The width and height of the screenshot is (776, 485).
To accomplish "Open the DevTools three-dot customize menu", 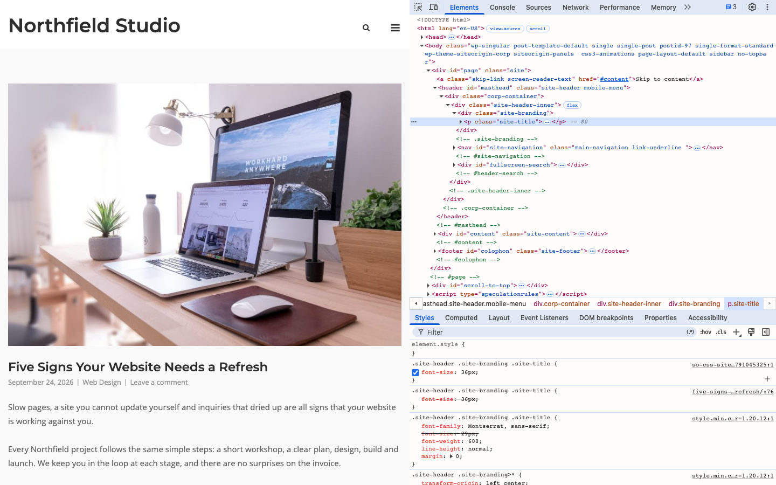I will coord(767,7).
